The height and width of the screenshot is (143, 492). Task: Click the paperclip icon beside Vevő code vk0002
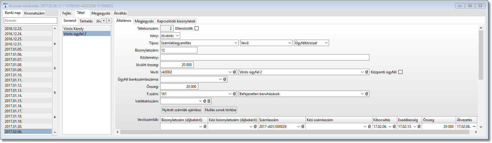pos(234,72)
